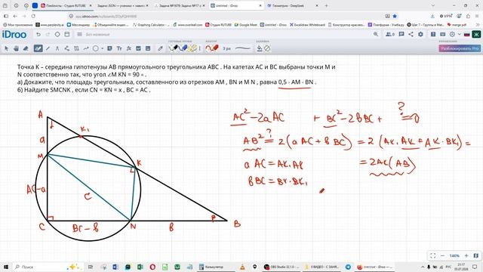The width and height of the screenshot is (483, 272).
Task: Select the polyline connector tool
Action: pyautogui.click(x=67, y=48)
